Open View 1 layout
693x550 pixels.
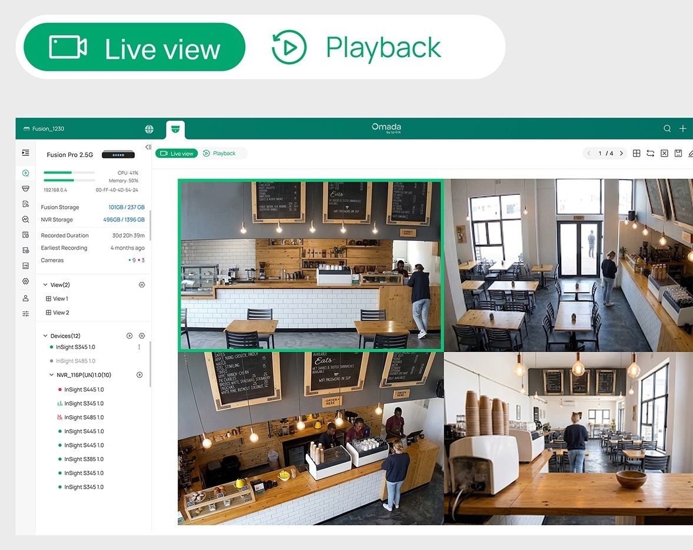[57, 299]
